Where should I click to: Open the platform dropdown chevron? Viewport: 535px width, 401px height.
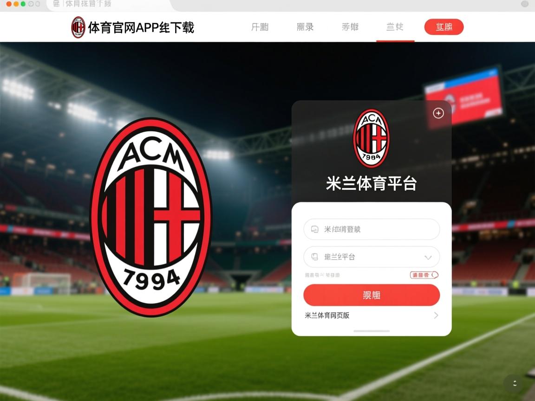pos(428,258)
